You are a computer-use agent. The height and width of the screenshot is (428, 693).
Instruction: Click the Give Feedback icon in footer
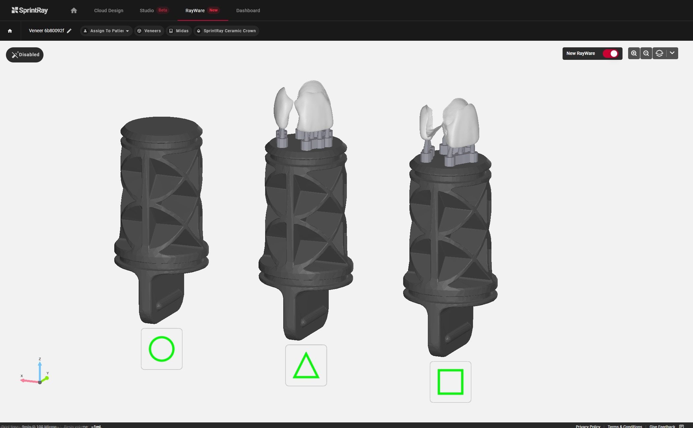pyautogui.click(x=681, y=426)
